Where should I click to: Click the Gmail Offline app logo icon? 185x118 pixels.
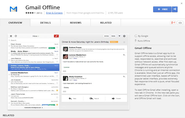14,9
